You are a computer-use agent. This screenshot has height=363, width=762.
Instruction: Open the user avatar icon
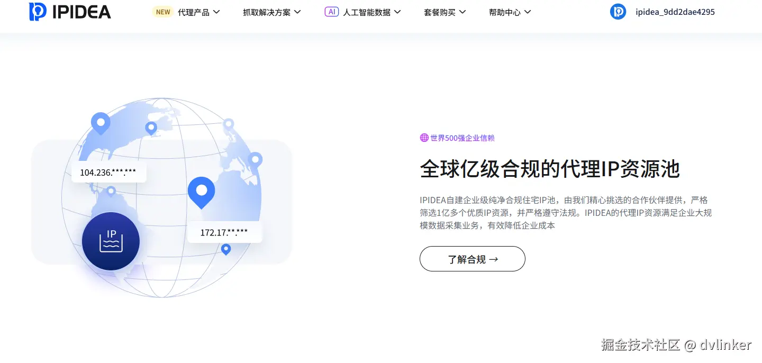tap(618, 12)
